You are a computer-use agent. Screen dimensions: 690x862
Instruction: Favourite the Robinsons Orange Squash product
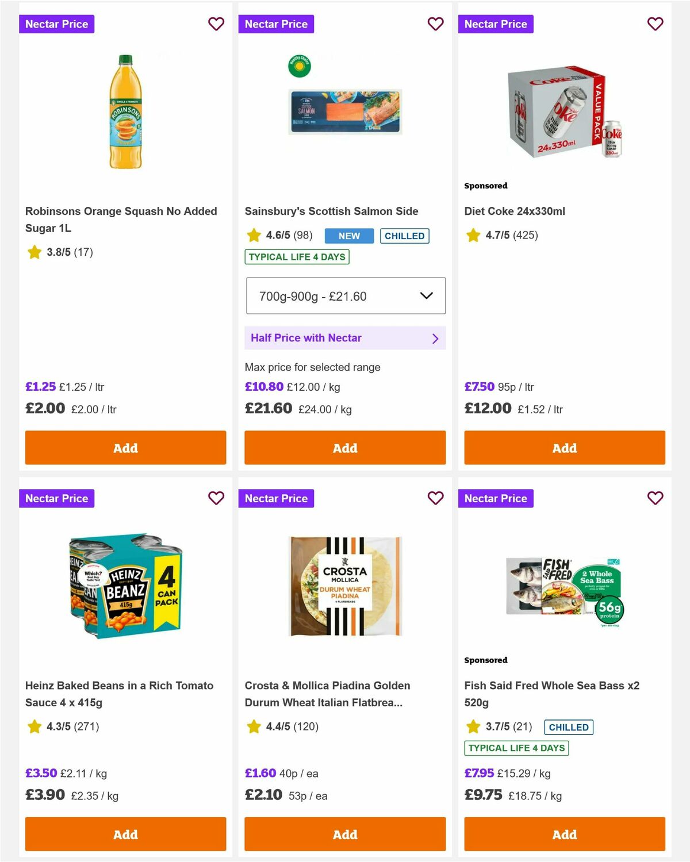[216, 24]
